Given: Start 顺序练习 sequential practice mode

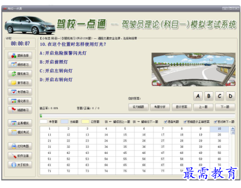Looking at the screenshot, I should tap(20, 64).
